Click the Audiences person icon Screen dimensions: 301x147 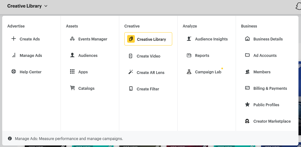pos(72,55)
